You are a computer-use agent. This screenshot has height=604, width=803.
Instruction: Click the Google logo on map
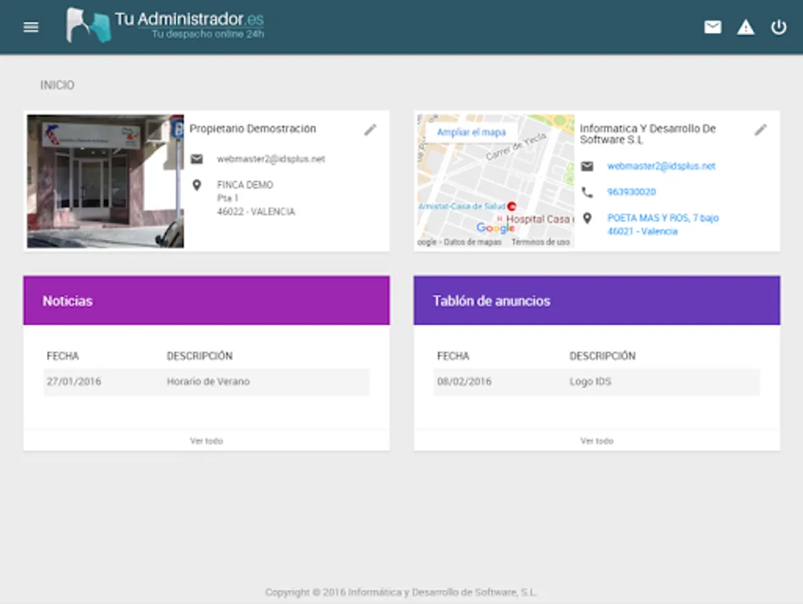click(495, 228)
